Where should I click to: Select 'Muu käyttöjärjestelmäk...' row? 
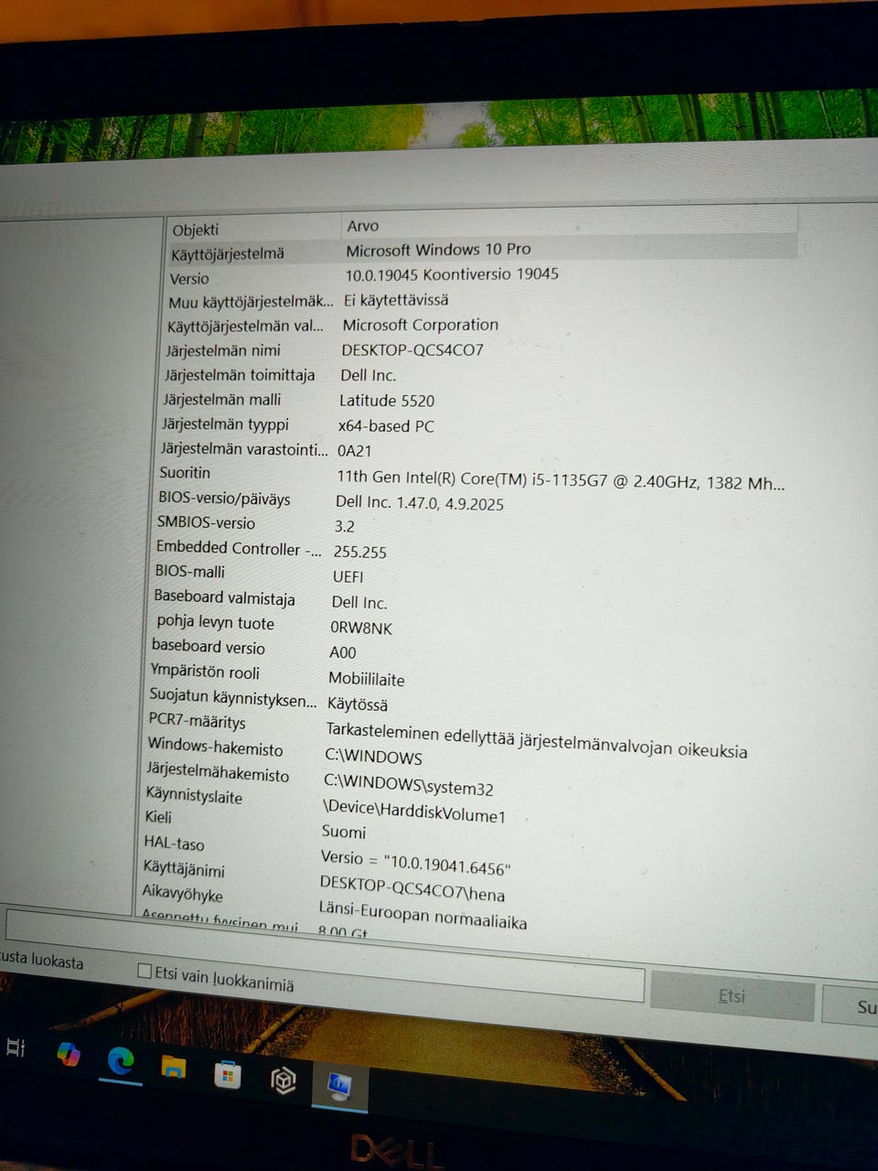(x=251, y=301)
